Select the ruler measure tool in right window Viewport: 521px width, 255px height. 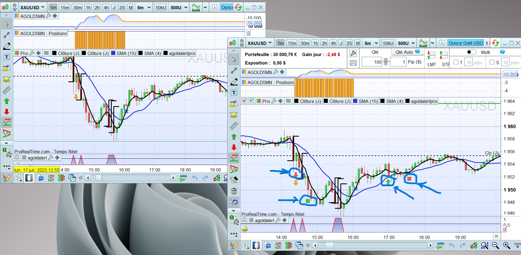(234, 126)
